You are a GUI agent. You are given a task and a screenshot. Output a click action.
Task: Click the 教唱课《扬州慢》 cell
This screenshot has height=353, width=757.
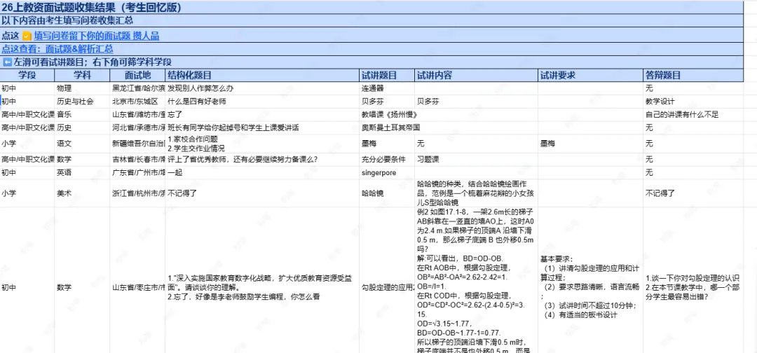point(387,115)
